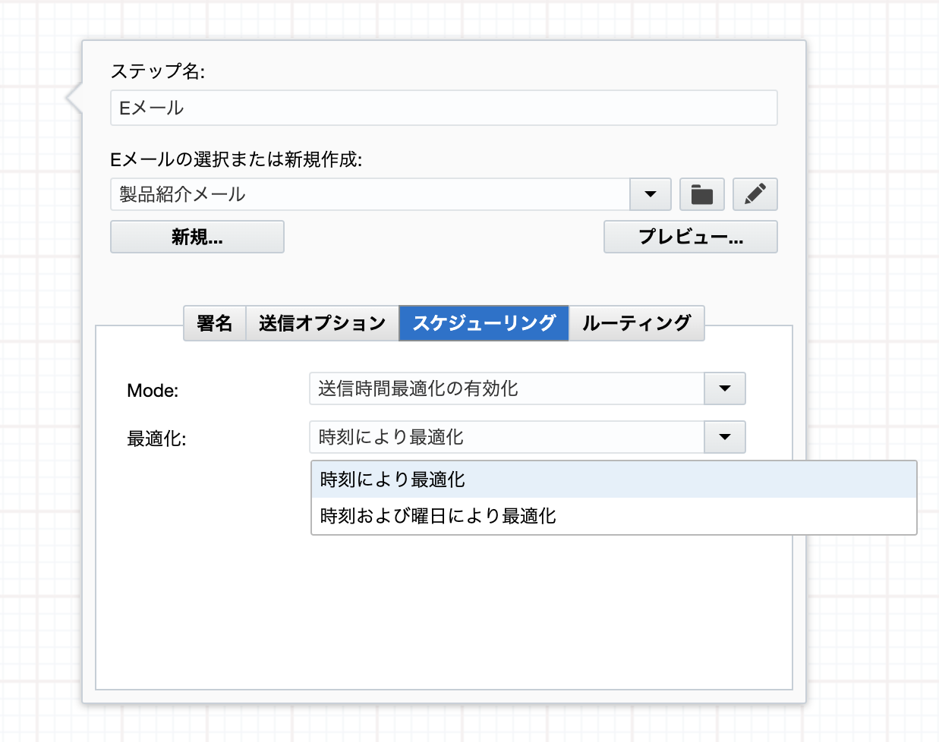Click the Mode dropdown arrow
This screenshot has width=939, height=742.
tap(724, 388)
